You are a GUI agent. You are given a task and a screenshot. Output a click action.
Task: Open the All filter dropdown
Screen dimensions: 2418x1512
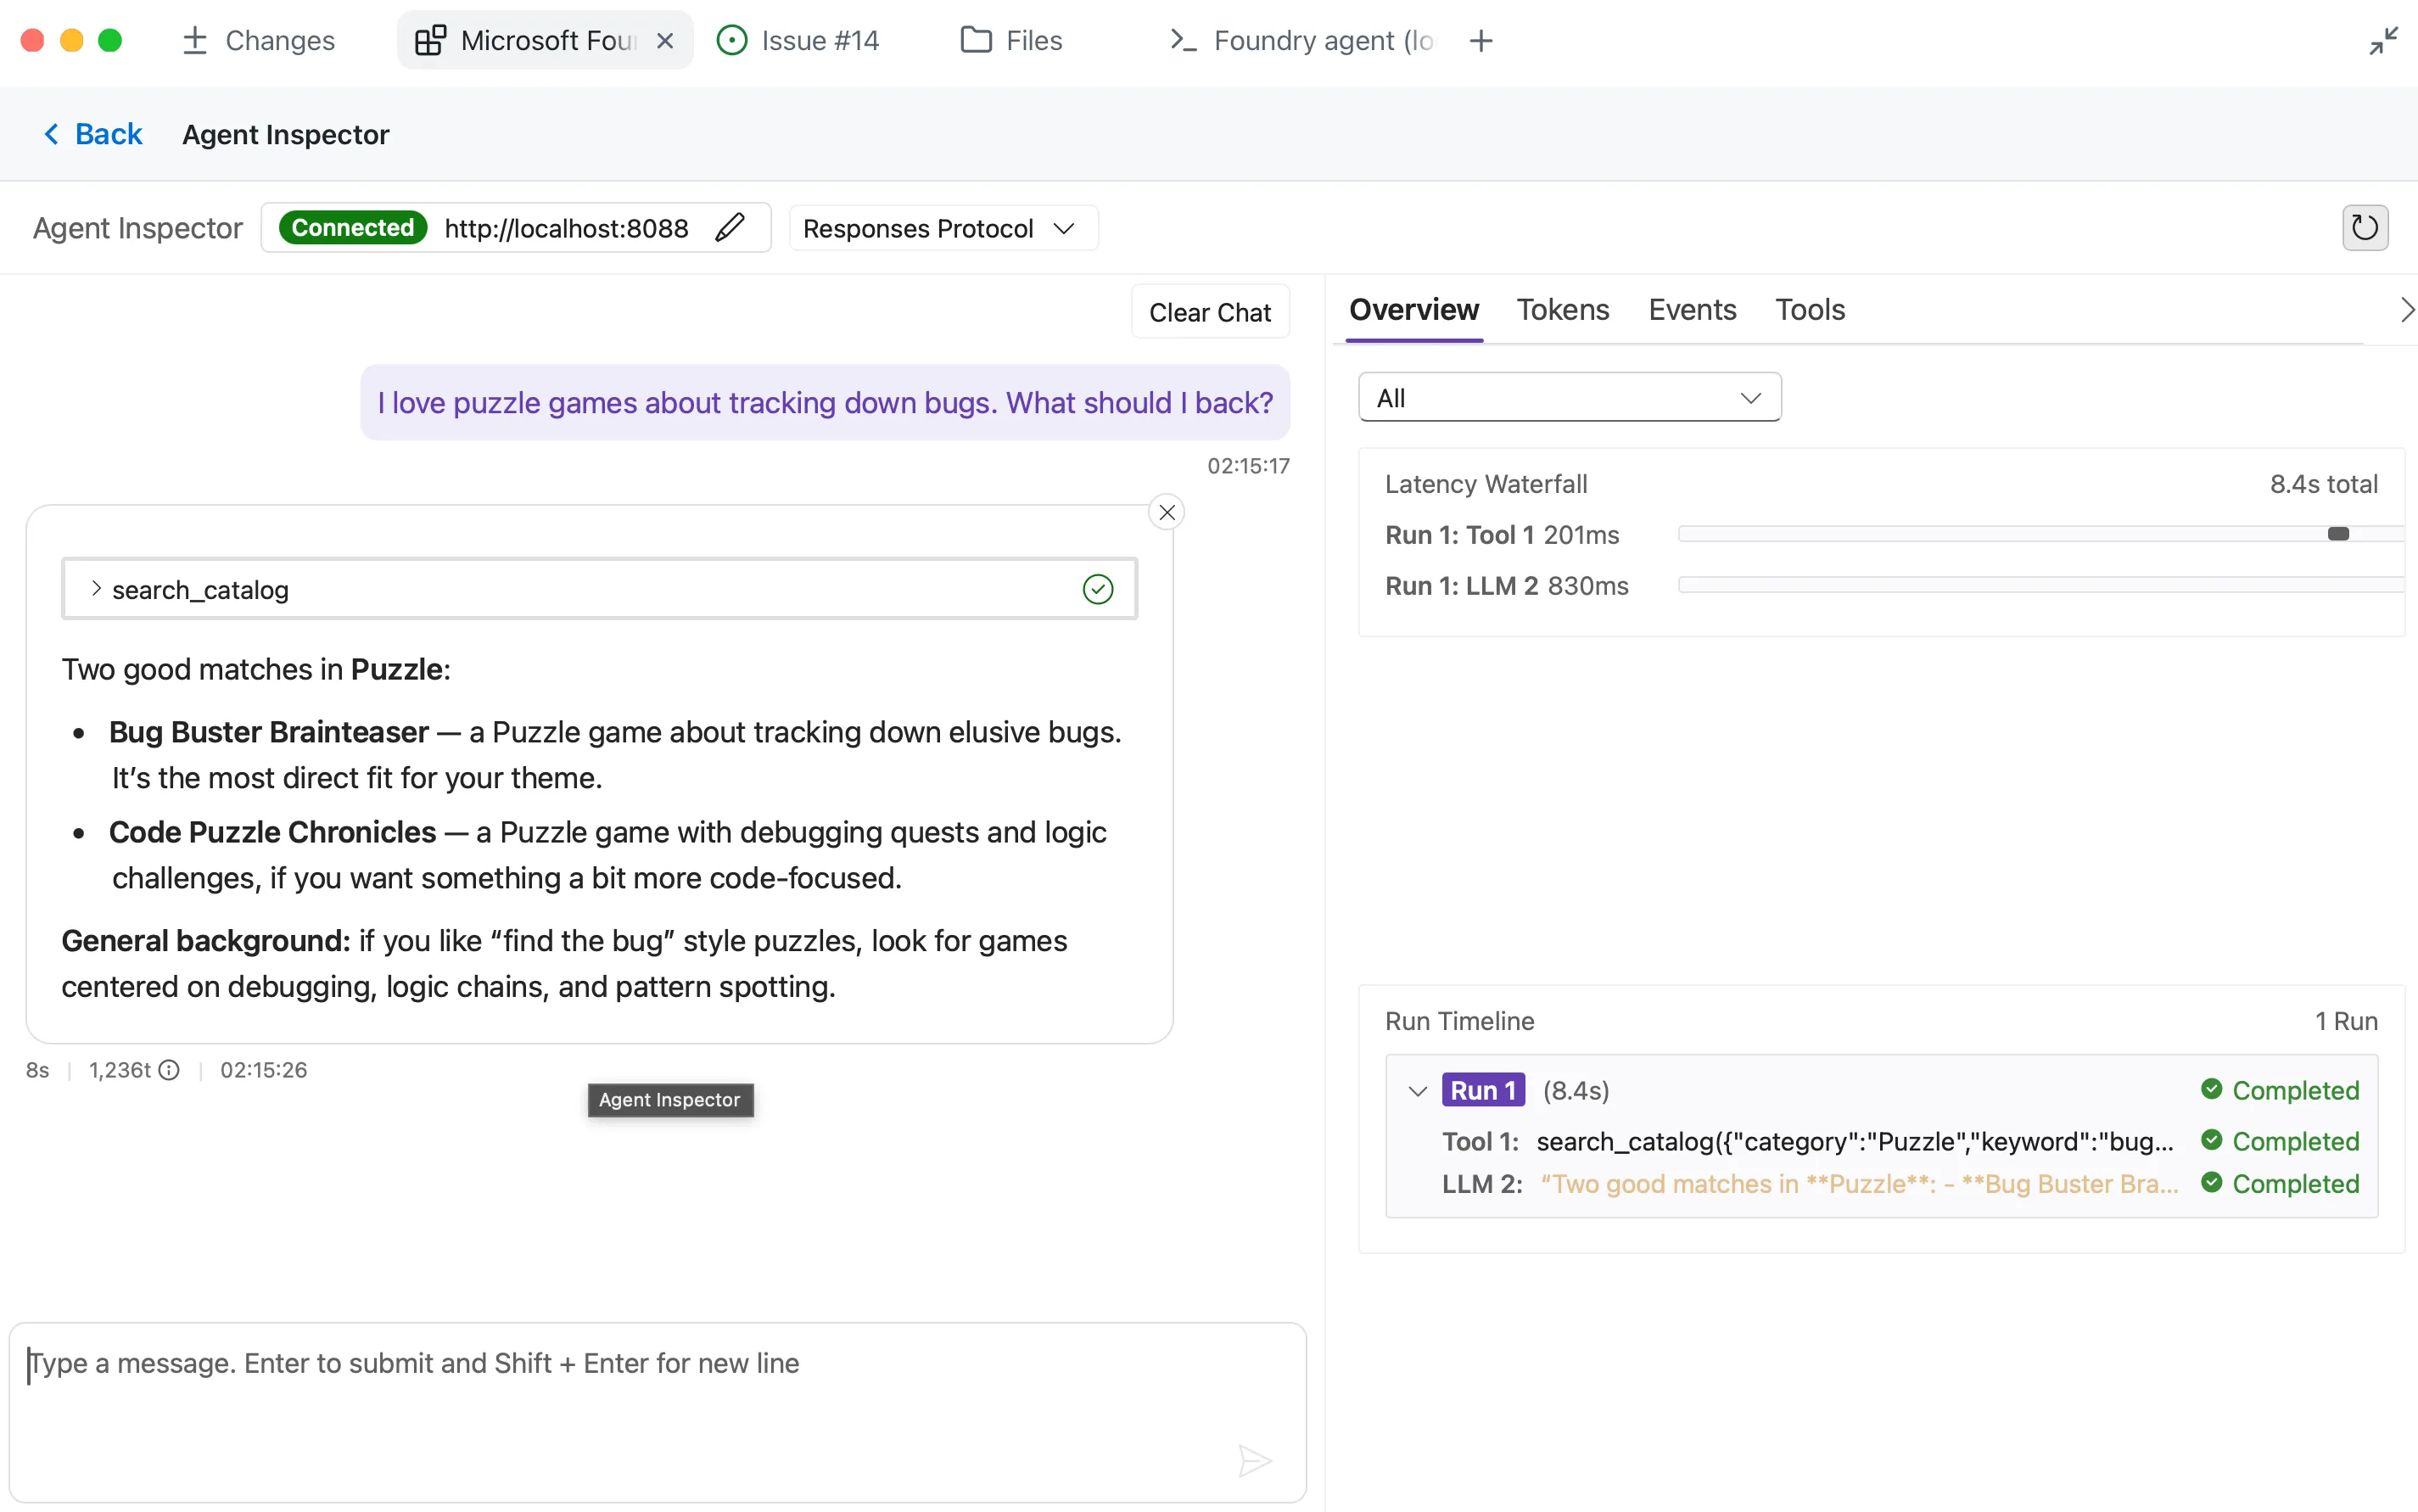[1569, 398]
